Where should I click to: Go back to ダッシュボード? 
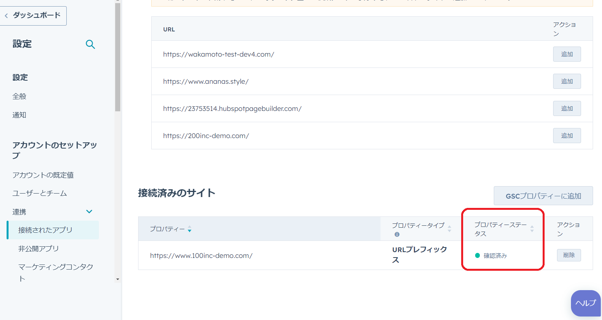pos(33,16)
